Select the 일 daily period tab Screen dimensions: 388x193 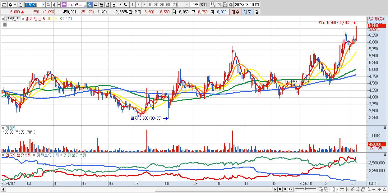point(90,5)
